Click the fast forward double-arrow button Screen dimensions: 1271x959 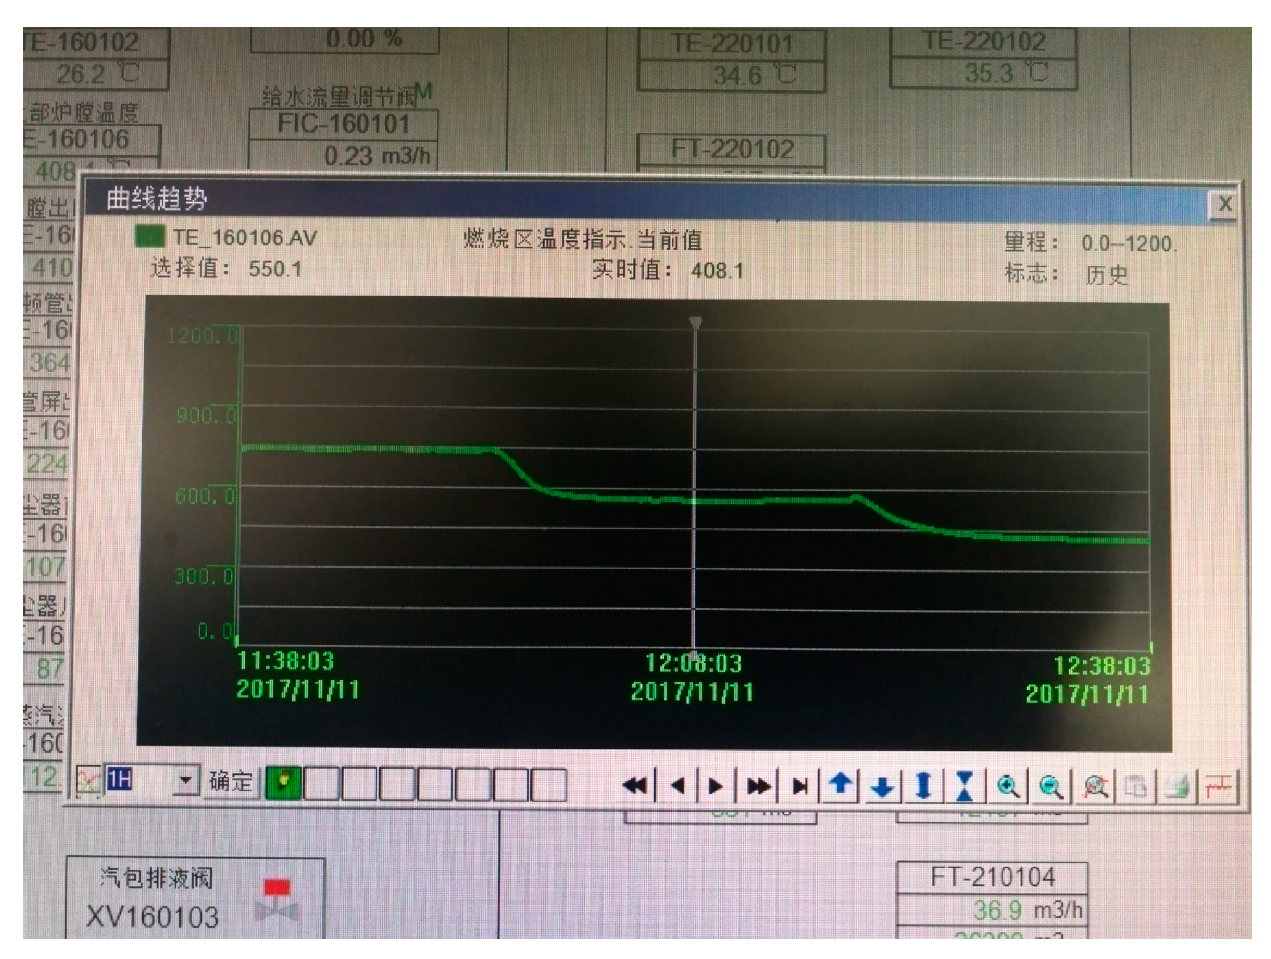coord(758,786)
